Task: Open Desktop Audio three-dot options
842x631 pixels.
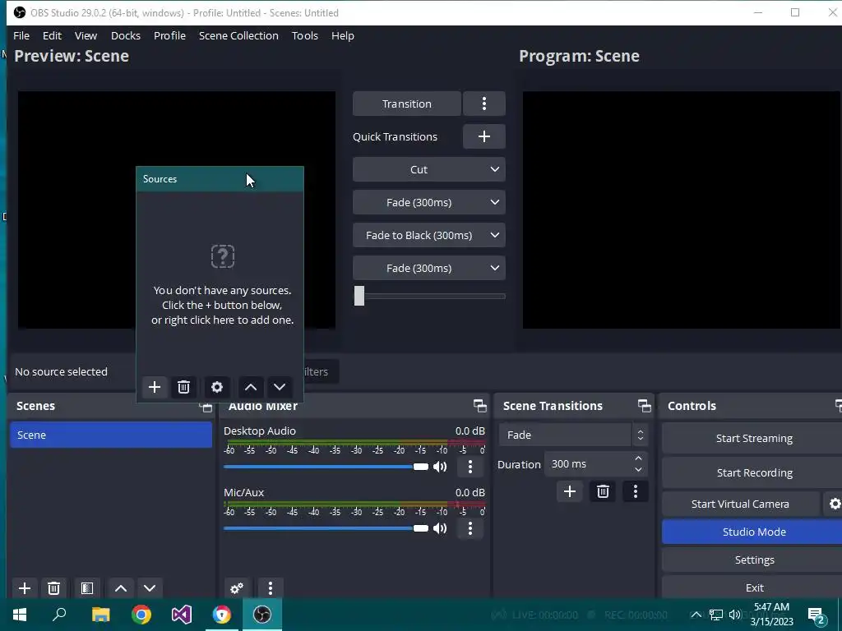Action: pos(470,467)
